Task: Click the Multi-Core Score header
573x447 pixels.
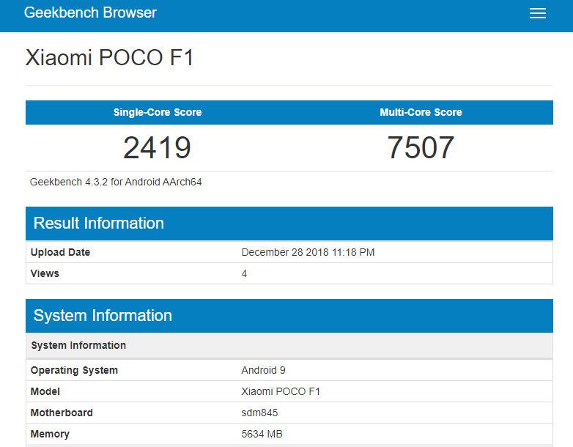Action: point(421,112)
